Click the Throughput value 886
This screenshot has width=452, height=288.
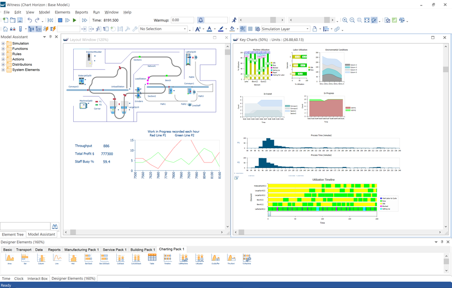[x=106, y=146]
